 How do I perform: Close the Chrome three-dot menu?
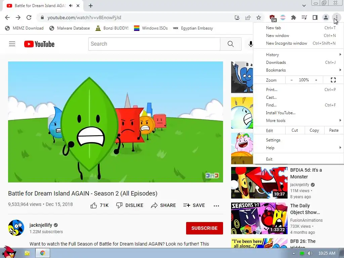337,17
